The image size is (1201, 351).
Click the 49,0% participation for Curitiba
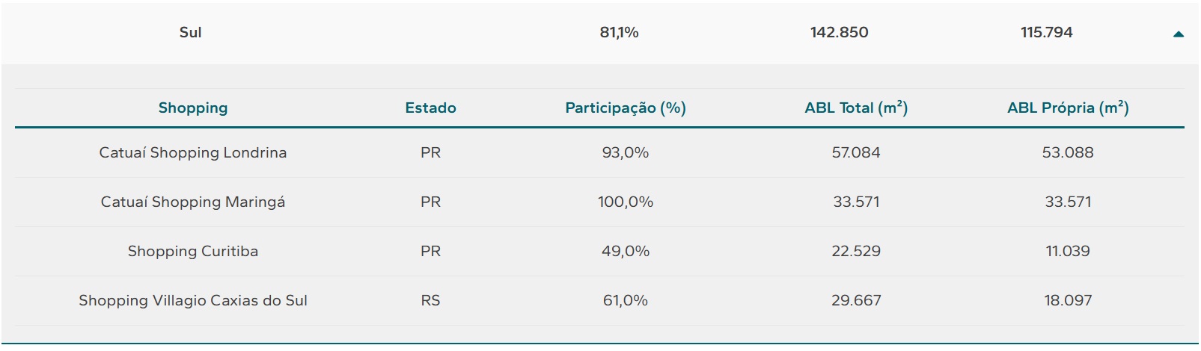click(x=626, y=251)
